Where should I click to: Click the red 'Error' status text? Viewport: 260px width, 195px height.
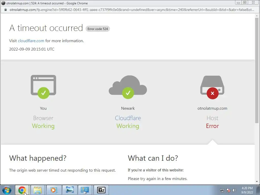[x=213, y=126]
